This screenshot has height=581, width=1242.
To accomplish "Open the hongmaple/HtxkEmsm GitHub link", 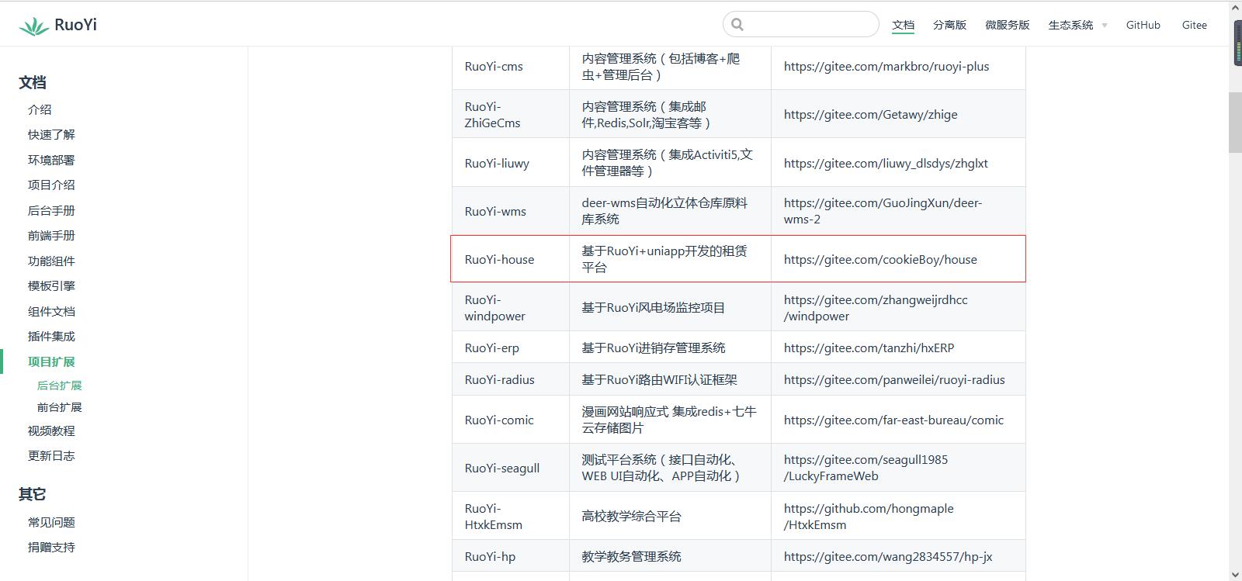I will coord(869,517).
